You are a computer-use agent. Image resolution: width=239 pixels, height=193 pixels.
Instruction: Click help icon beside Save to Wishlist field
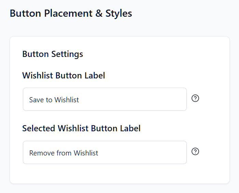(x=195, y=99)
